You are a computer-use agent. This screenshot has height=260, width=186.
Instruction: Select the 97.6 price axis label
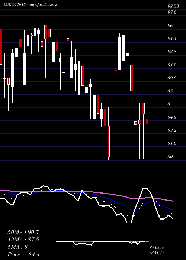tap(172, 12)
